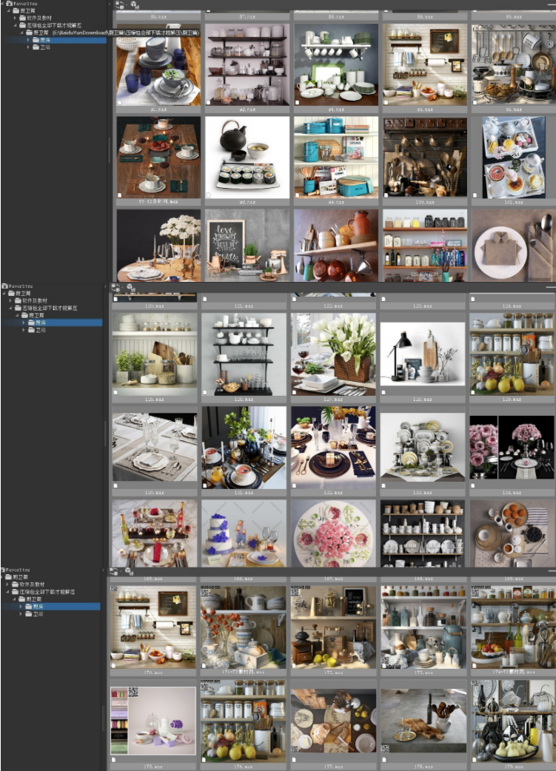Select the white tulips in basket thumbnail
This screenshot has width=556, height=771.
pyautogui.click(x=333, y=354)
